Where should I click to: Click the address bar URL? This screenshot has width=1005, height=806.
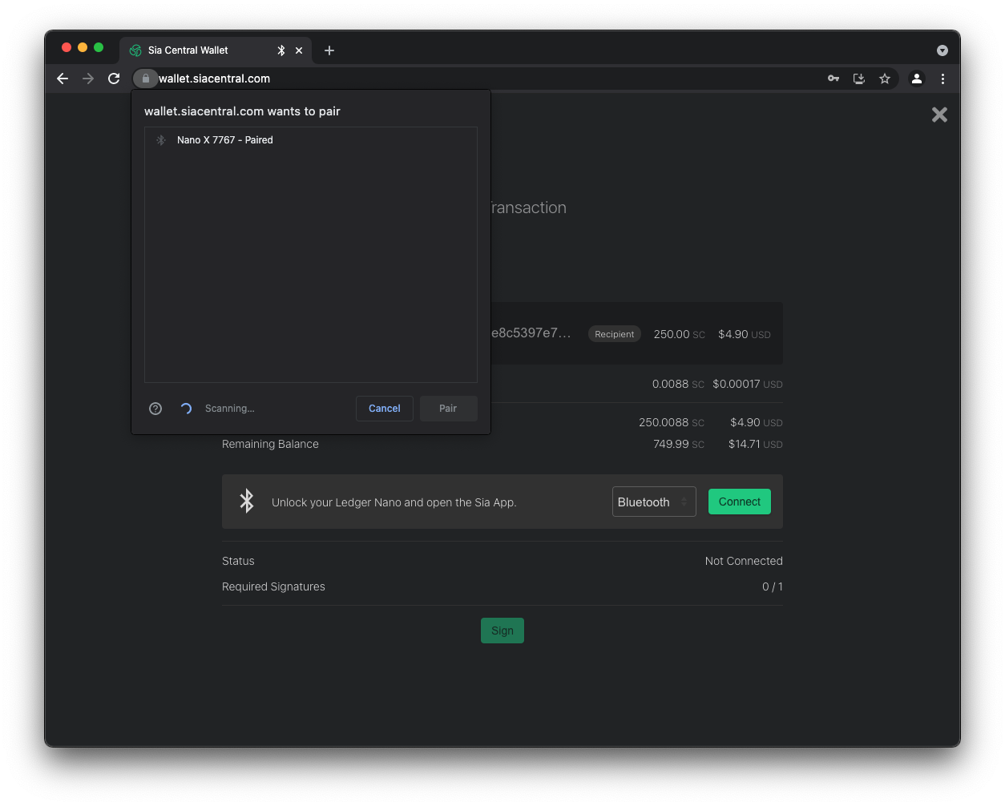[215, 79]
